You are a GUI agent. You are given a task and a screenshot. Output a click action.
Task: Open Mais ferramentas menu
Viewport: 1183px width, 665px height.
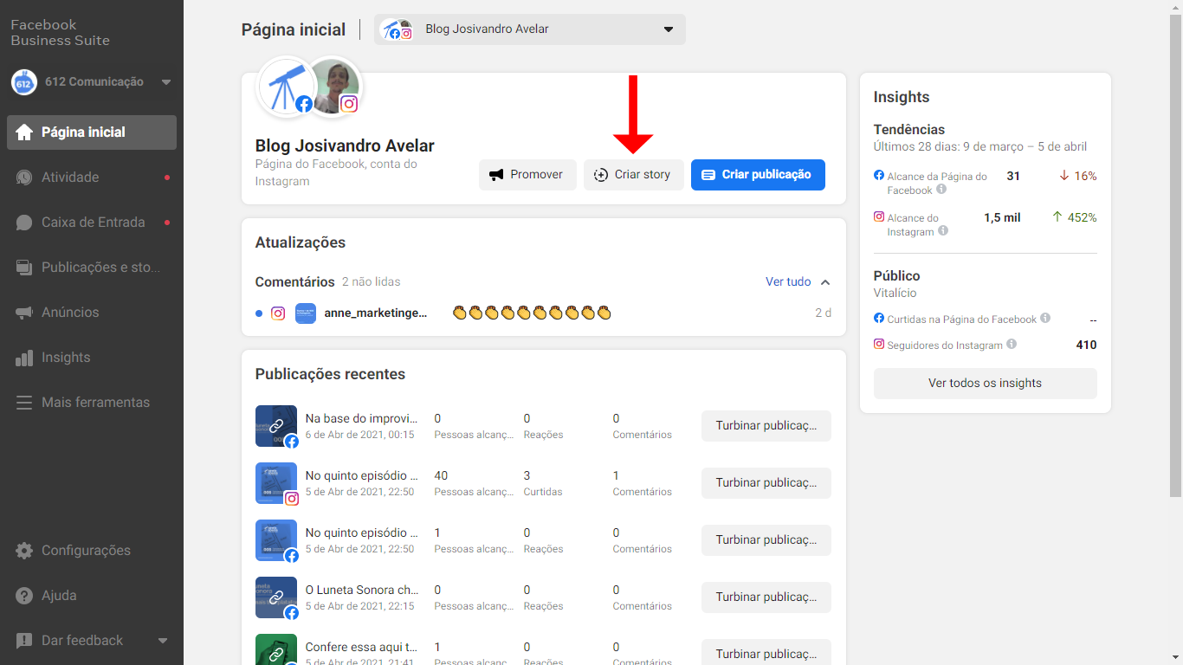pyautogui.click(x=92, y=403)
